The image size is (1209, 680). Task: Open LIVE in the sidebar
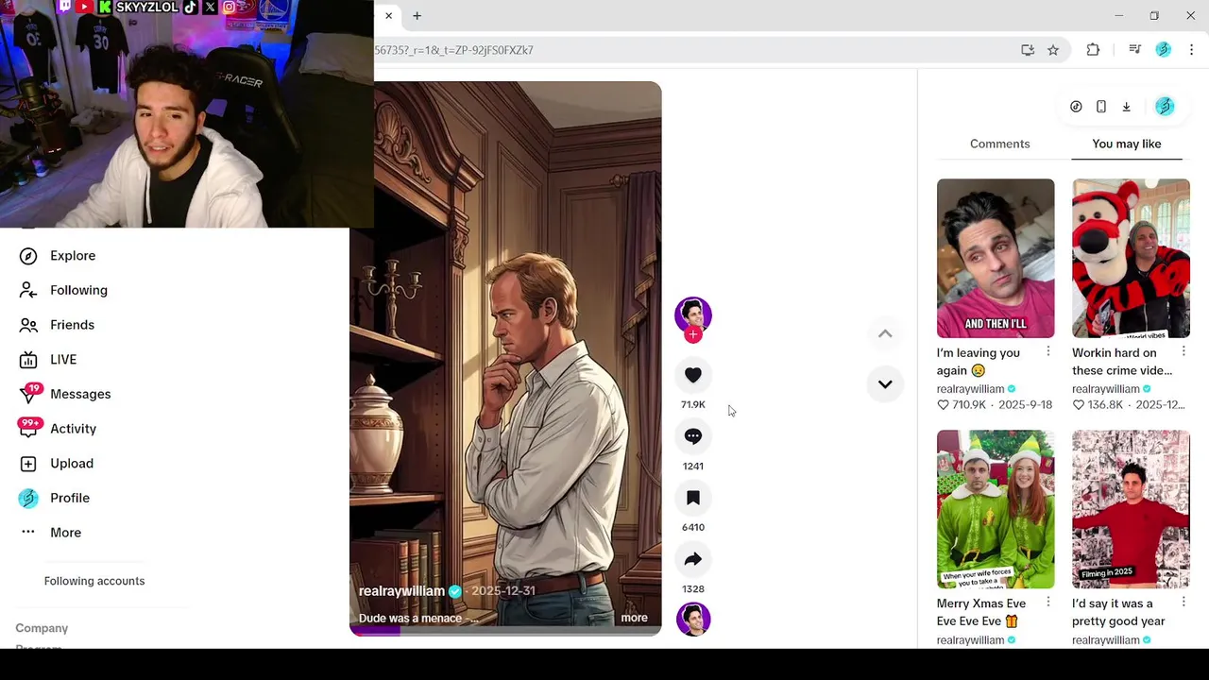click(63, 360)
